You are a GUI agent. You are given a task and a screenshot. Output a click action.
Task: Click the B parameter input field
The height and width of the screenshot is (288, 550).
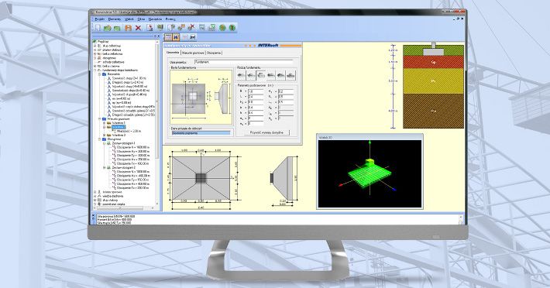coord(256,91)
